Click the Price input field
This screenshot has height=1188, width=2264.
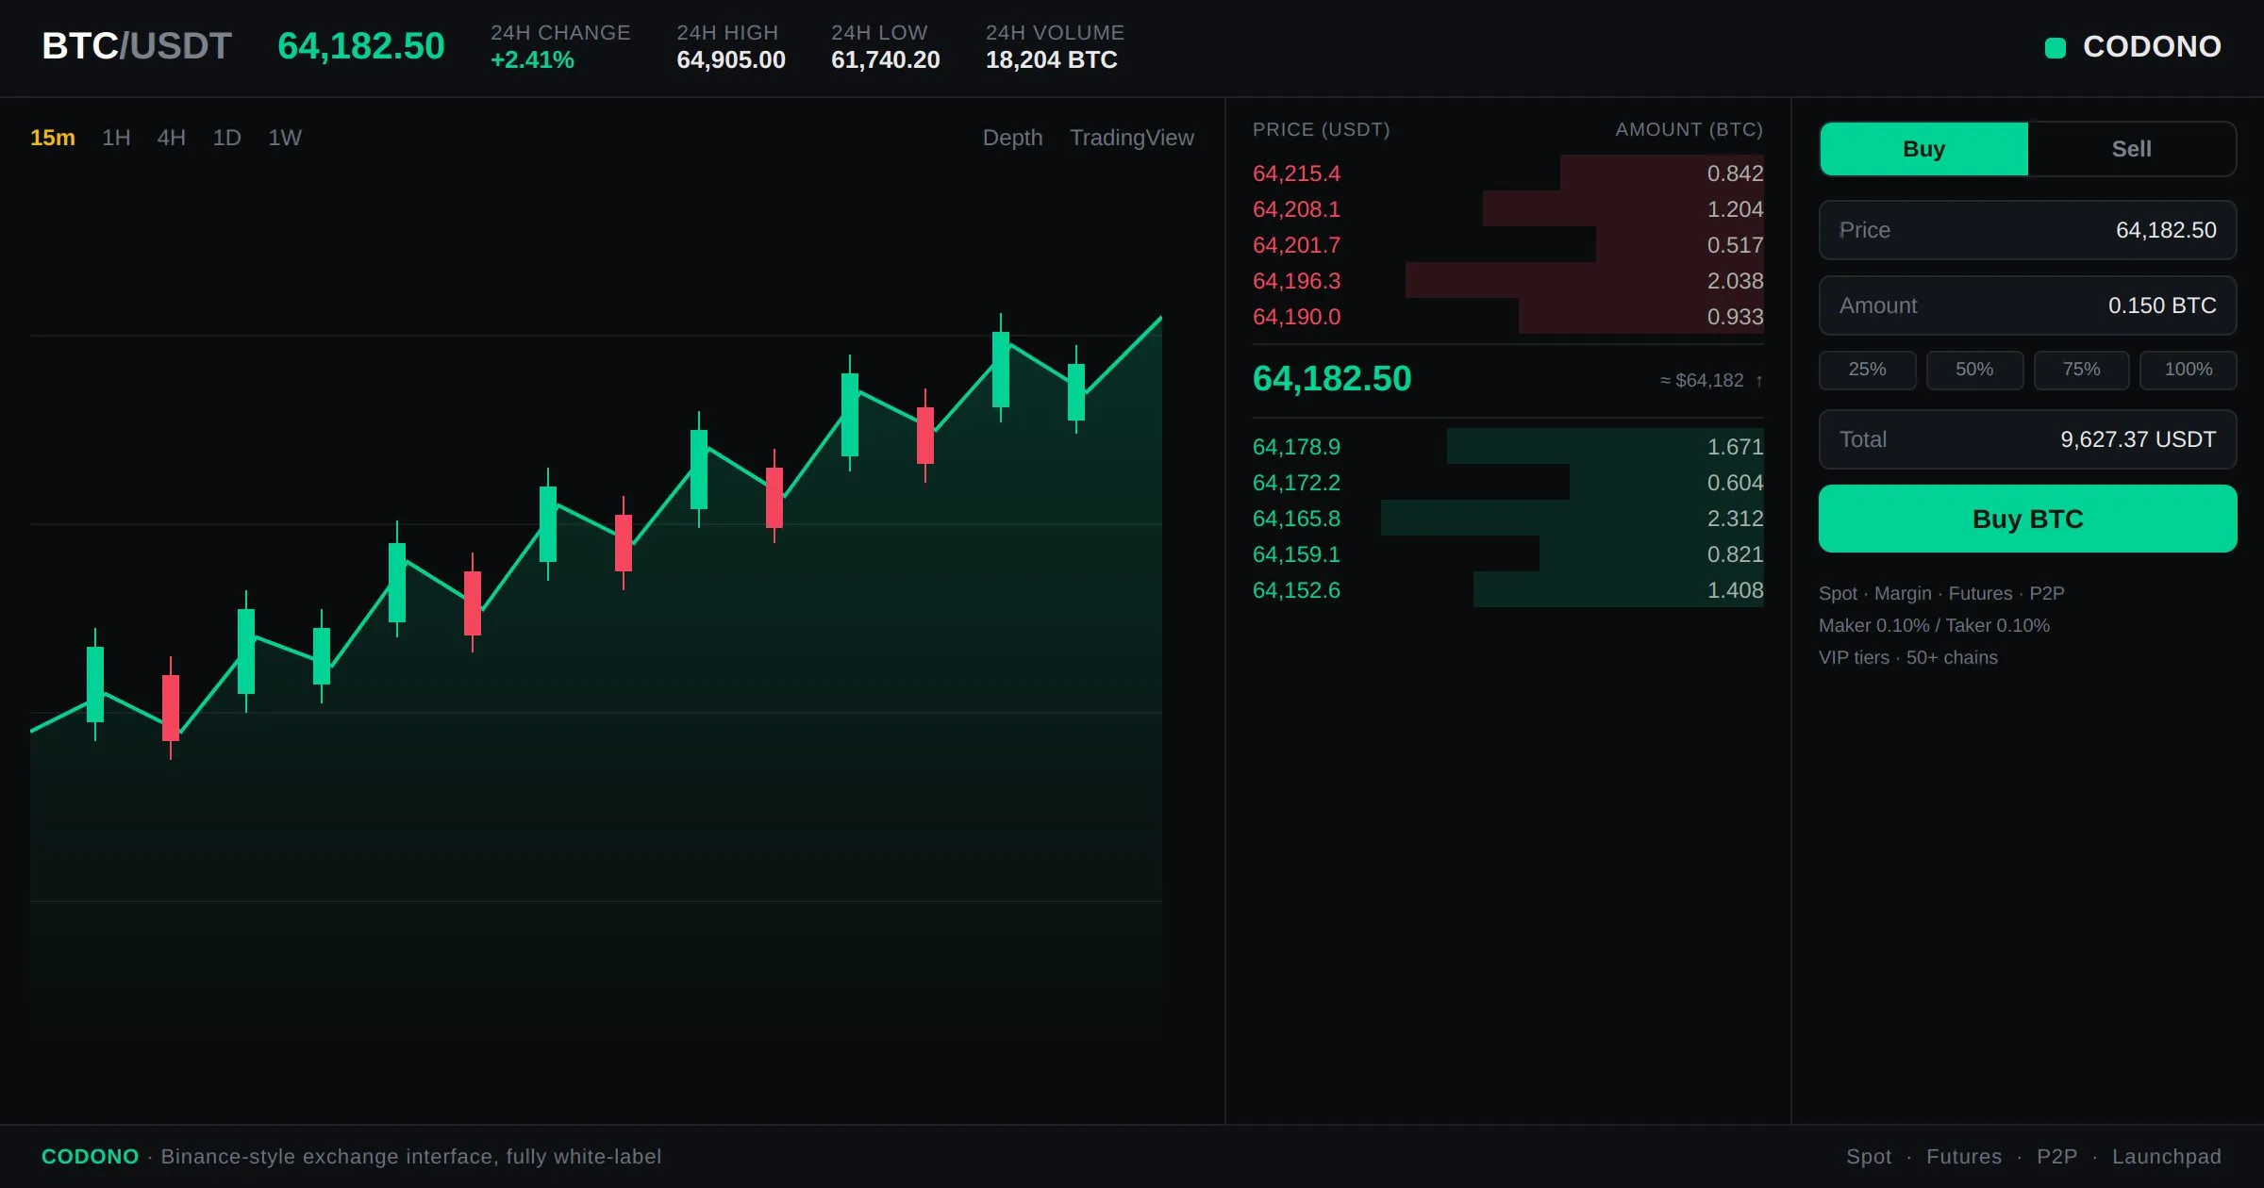click(x=2027, y=230)
